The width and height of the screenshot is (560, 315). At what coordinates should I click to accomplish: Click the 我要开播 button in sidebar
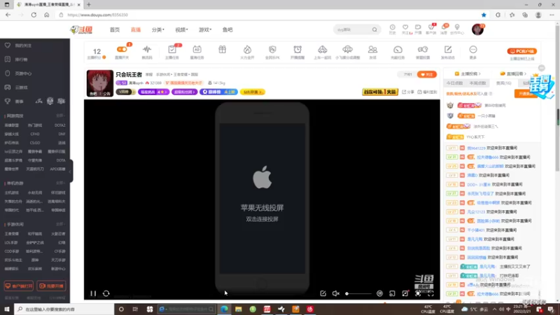[51, 286]
